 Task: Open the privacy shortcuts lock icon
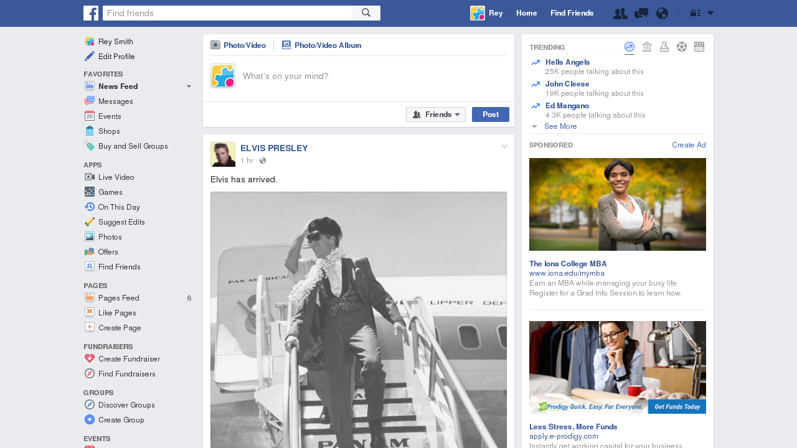[x=696, y=13]
